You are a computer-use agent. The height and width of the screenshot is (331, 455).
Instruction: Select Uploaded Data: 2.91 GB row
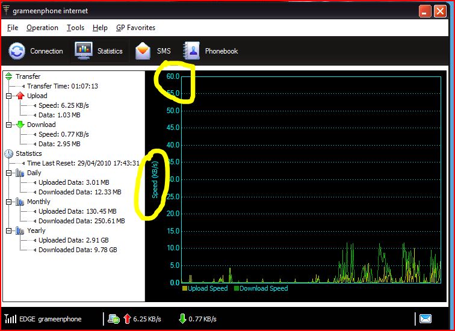click(73, 240)
